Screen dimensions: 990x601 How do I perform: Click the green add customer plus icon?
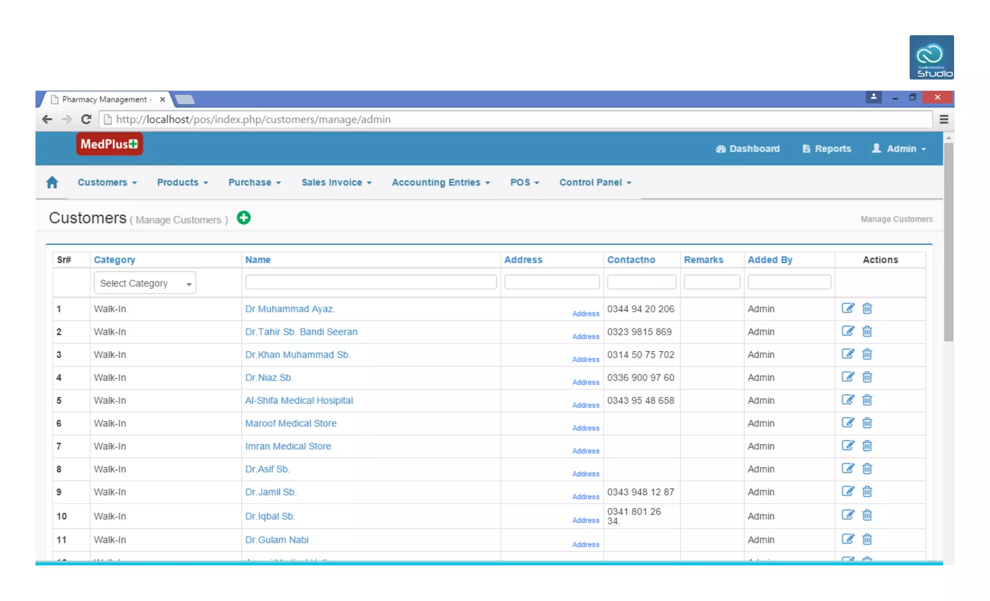pos(244,218)
